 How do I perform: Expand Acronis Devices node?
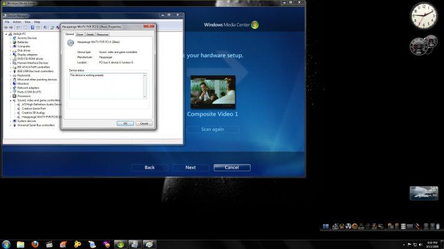click(x=11, y=38)
